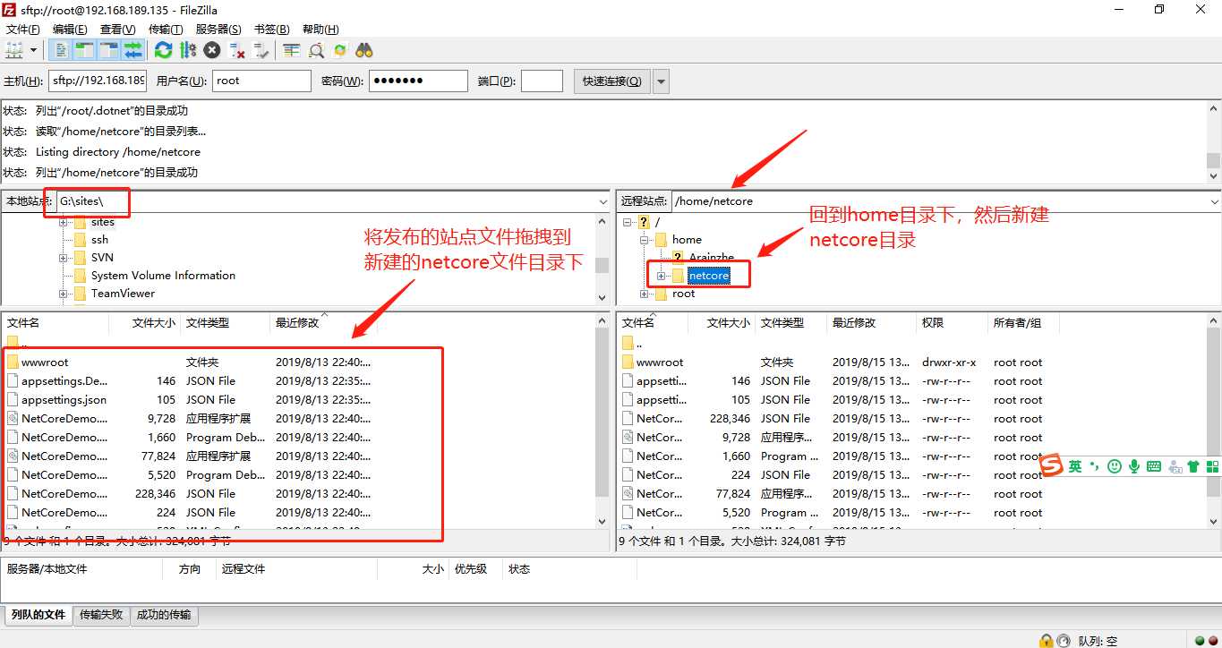Viewport: 1222px width, 648px height.
Task: Open the Sogou emoji smiley icon
Action: (1115, 466)
